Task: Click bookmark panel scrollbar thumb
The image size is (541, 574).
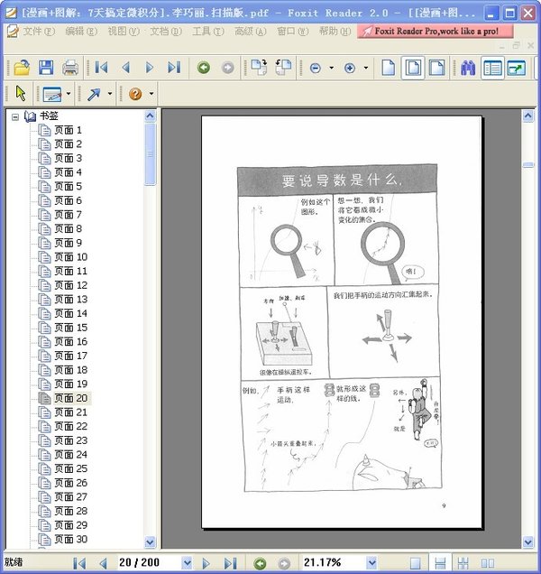Action: pyautogui.click(x=150, y=154)
